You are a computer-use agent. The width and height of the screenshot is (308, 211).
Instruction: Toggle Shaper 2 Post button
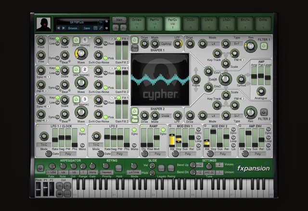click(x=135, y=118)
